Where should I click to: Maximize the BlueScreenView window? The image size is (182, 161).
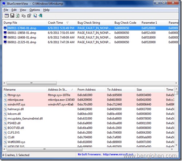pyautogui.click(x=164, y=3)
